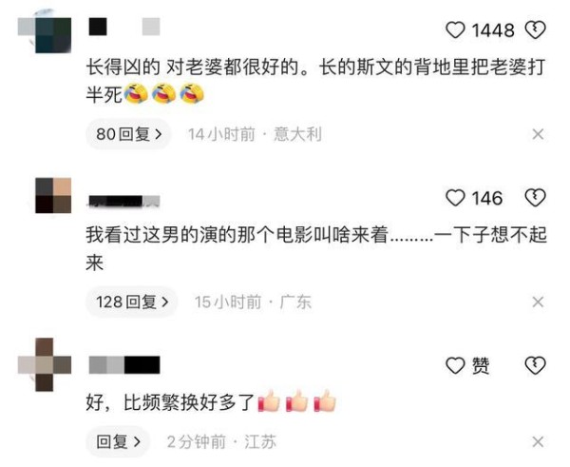This screenshot has height=467, width=570.
Task: Dislike the 江苏 comment with broken heart icon
Action: 536,365
